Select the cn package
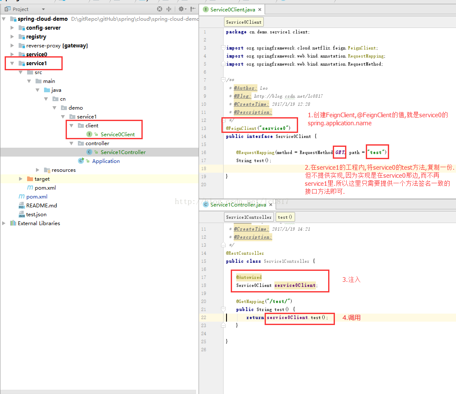 (63, 99)
